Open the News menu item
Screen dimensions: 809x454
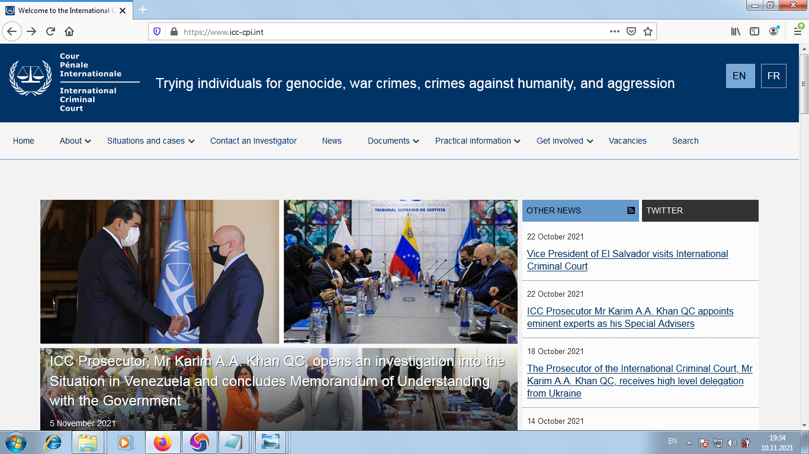click(332, 141)
